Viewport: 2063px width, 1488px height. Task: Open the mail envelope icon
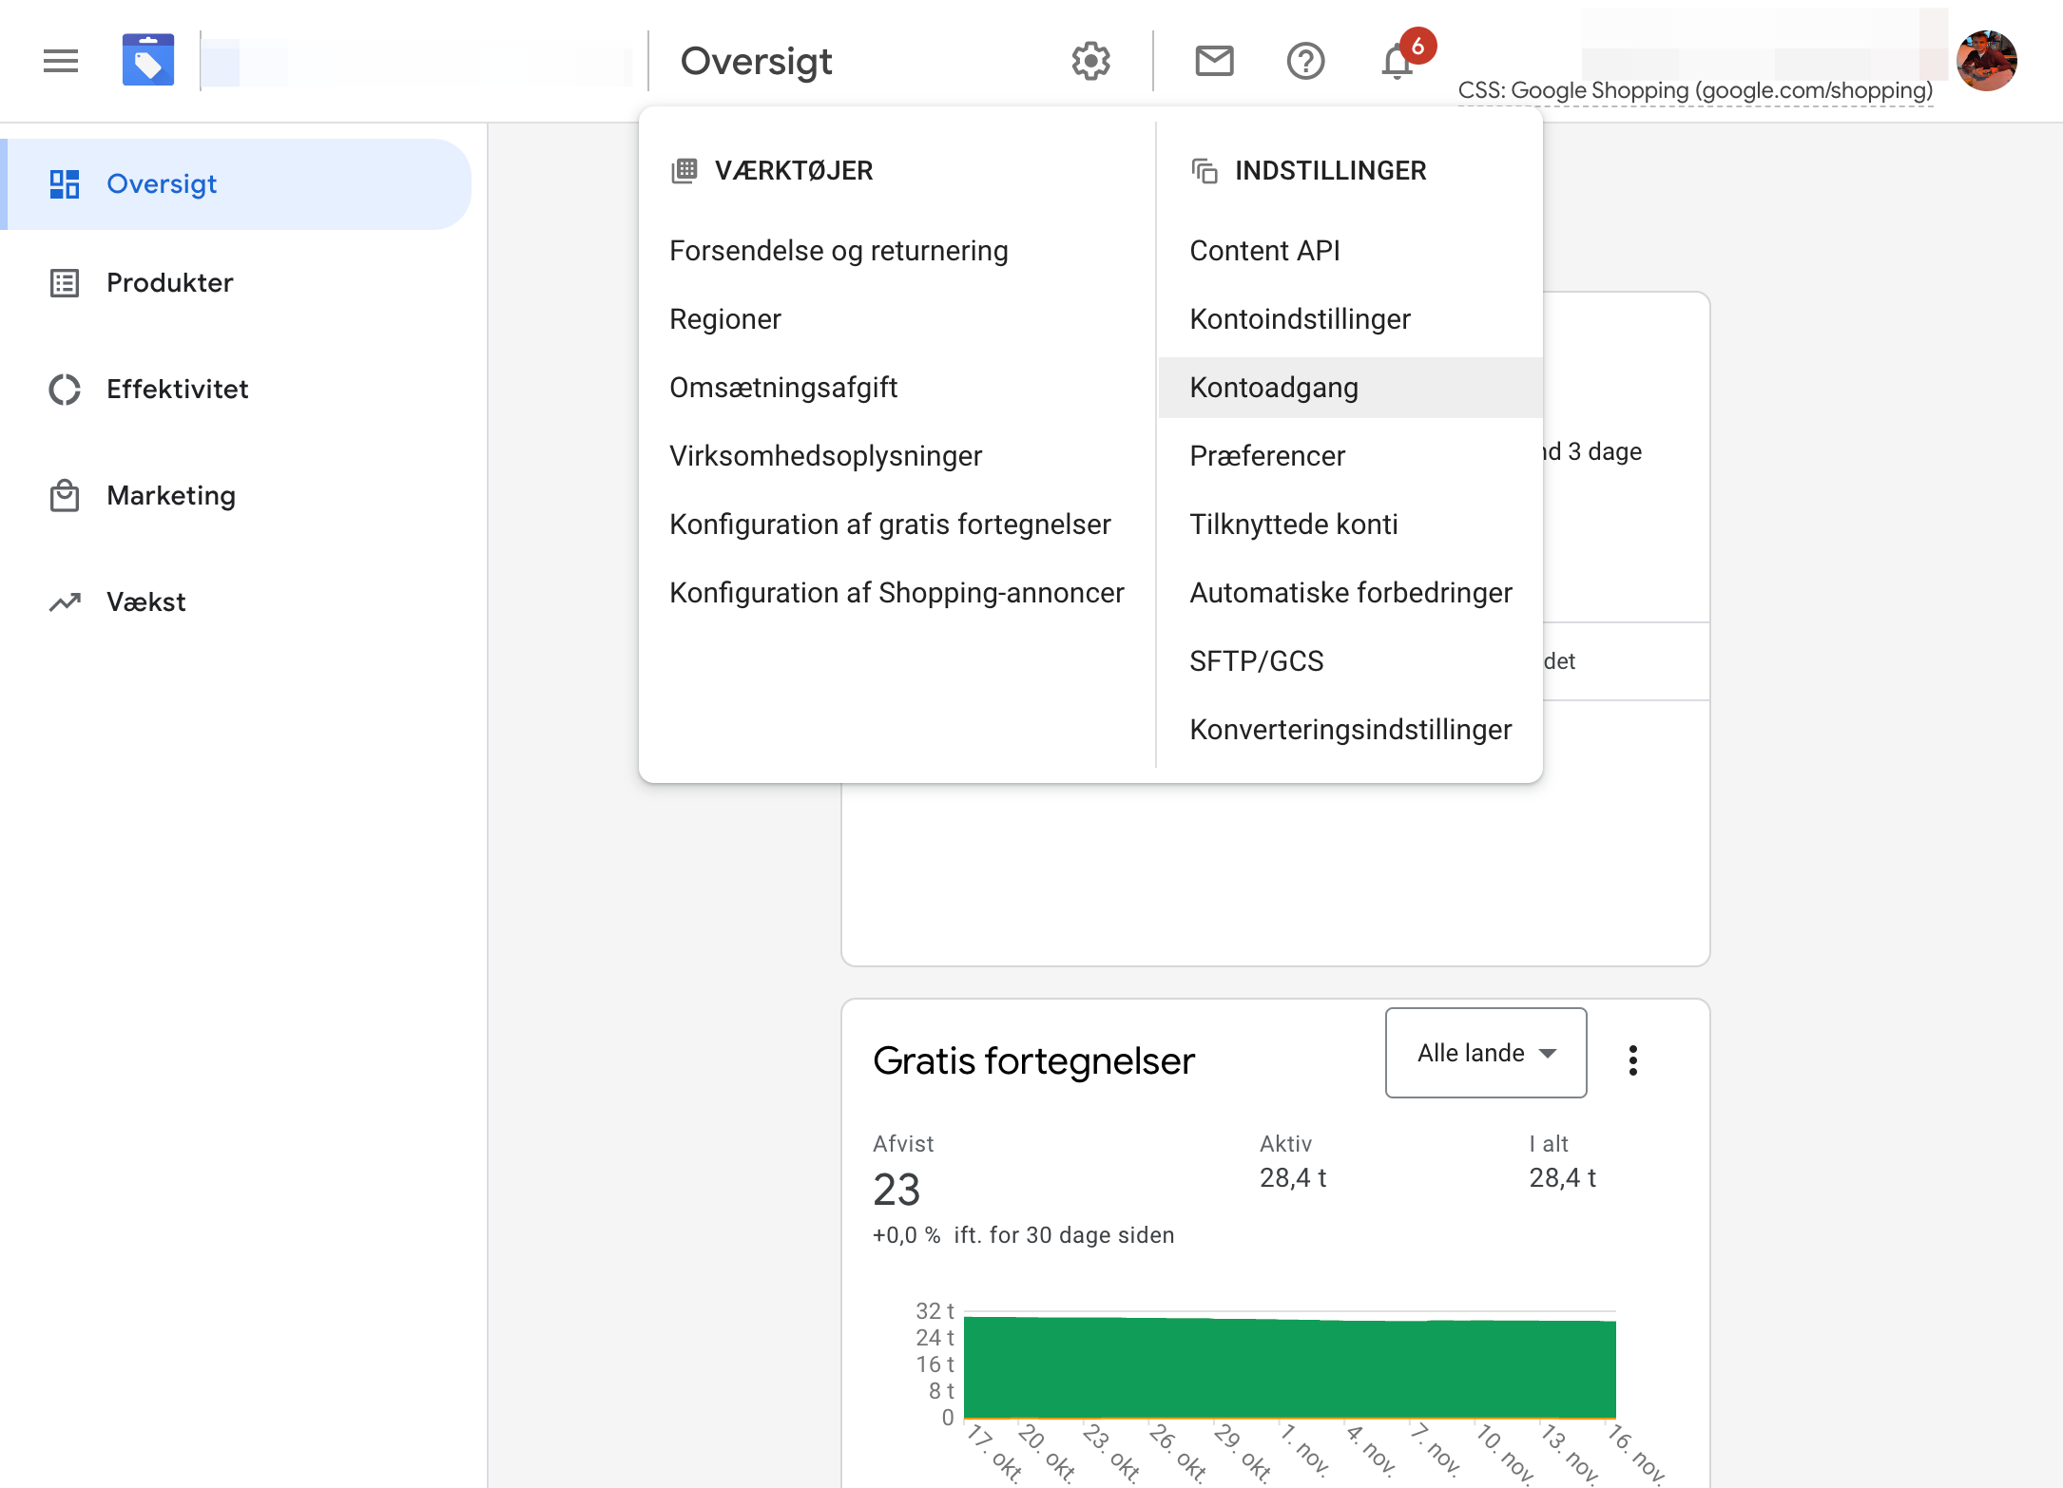(1214, 62)
